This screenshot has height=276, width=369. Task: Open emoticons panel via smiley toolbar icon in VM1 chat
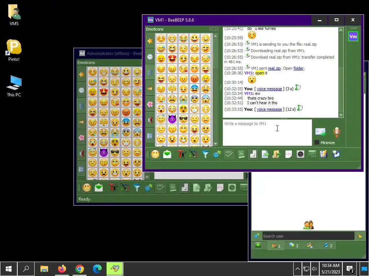pyautogui.click(x=155, y=154)
